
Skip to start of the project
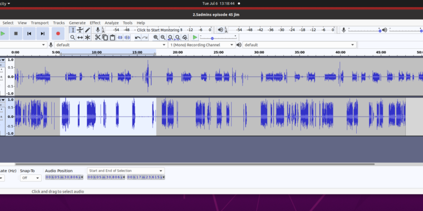pos(29,34)
